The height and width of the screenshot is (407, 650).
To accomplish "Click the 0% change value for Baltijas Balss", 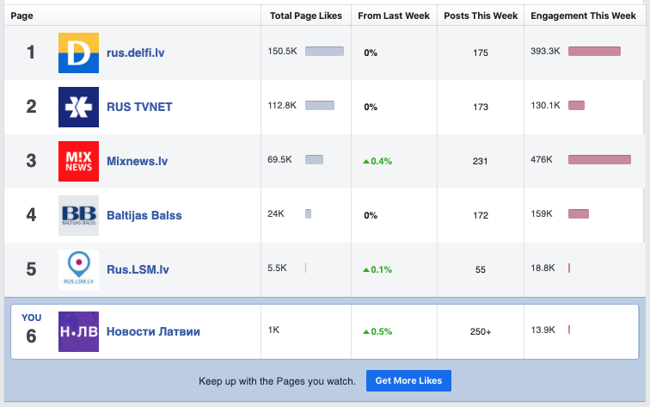I will [371, 215].
